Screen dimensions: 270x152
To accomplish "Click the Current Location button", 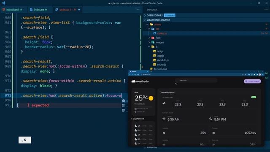I will (252, 81).
